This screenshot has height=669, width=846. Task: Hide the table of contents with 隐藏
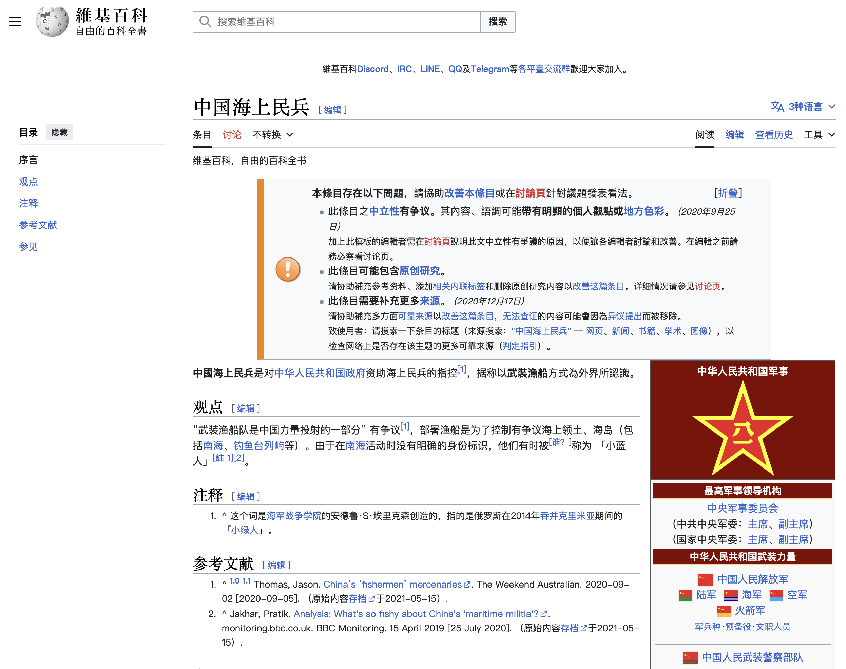[60, 132]
